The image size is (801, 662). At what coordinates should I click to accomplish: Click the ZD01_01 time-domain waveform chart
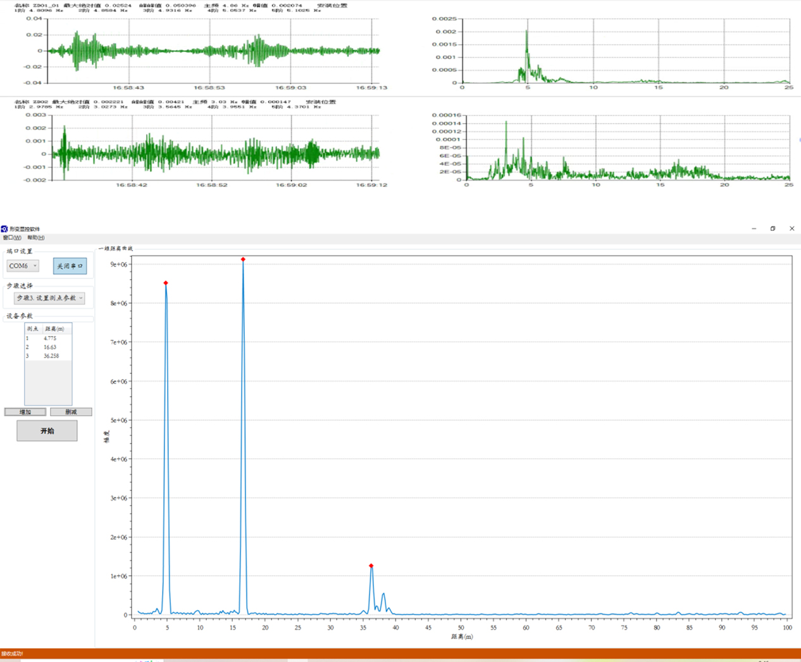(x=213, y=51)
